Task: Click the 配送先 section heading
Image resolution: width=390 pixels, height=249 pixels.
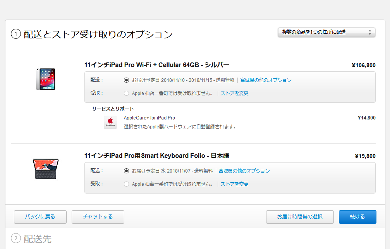Action: (x=38, y=239)
